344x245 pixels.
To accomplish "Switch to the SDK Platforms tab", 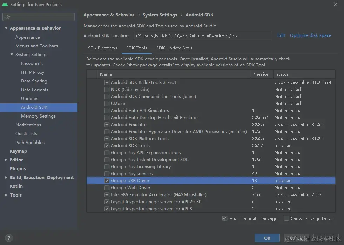I will point(102,48).
